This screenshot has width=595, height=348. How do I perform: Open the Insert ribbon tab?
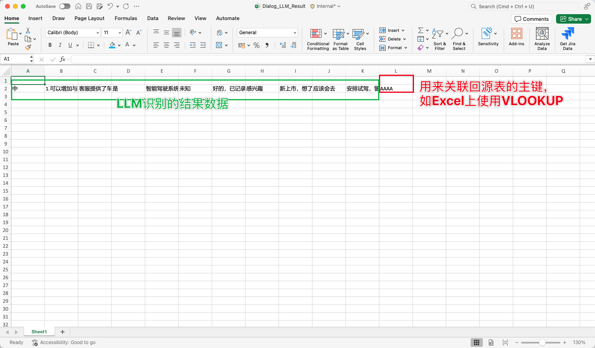35,18
